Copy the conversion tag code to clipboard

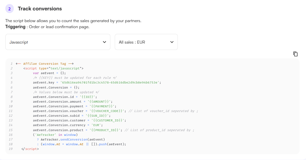click(x=295, y=54)
